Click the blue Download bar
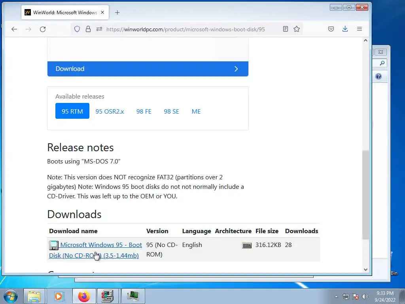Screen dimensions: 405x304 pyautogui.click(x=148, y=69)
